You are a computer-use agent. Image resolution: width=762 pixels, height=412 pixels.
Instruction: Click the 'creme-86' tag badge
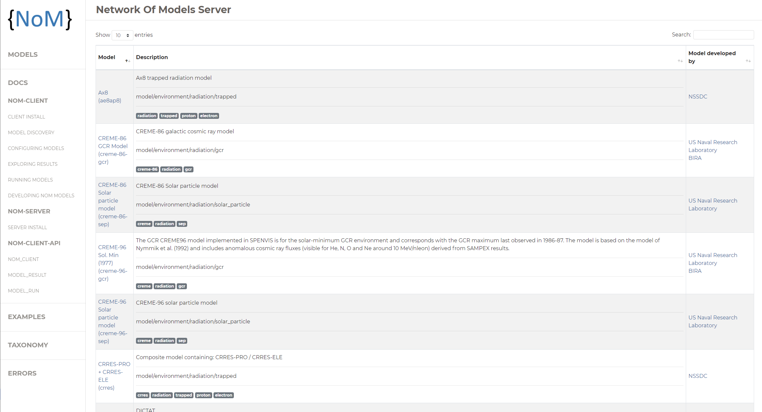tap(147, 169)
